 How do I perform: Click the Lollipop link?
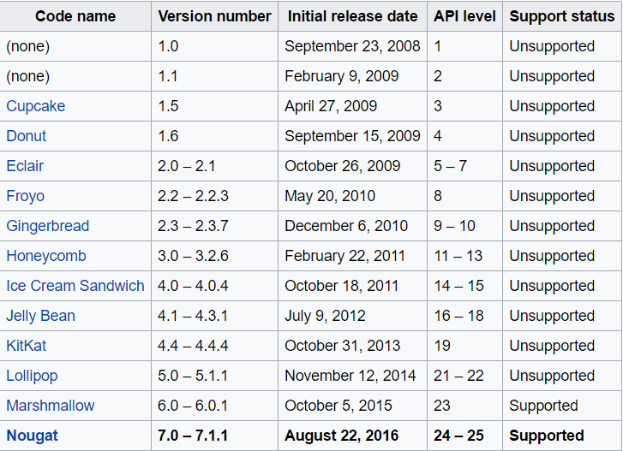33,376
